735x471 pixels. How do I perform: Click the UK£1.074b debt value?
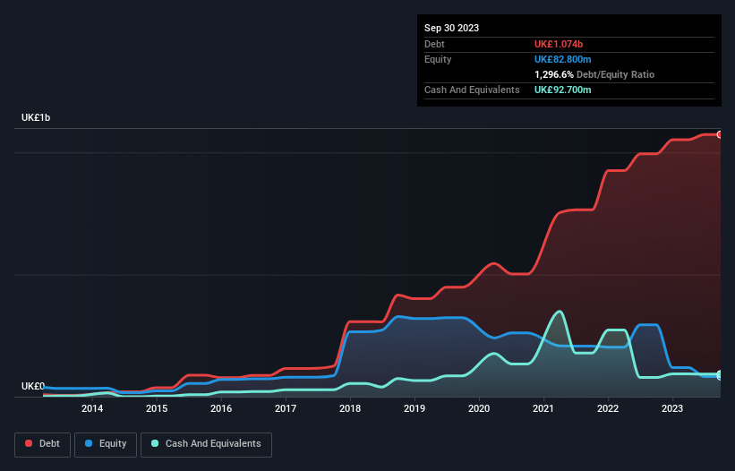pyautogui.click(x=559, y=44)
